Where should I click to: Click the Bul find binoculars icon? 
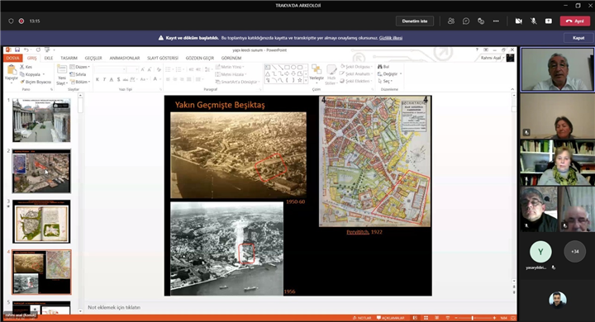[380, 67]
